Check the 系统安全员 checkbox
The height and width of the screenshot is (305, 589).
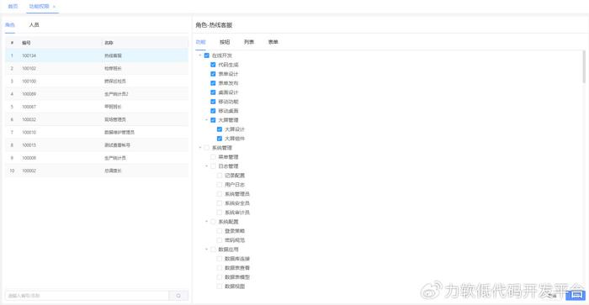tap(220, 203)
